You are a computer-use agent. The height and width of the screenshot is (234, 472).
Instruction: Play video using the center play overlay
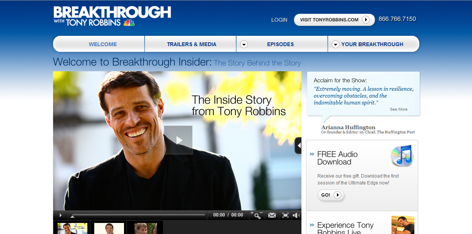coord(178,140)
